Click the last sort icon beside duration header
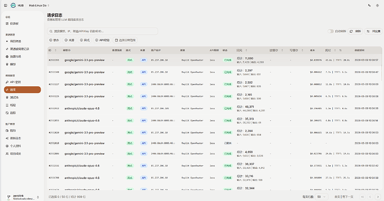Screen dimensions: 384x201 pos(341,50)
